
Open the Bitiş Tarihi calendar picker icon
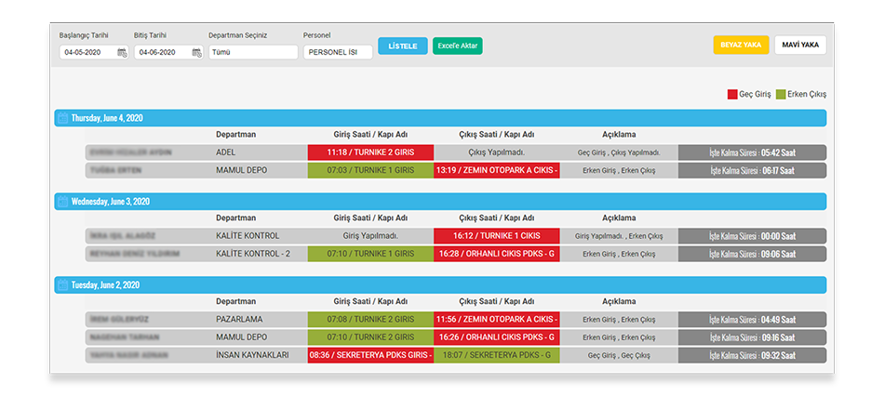(196, 53)
